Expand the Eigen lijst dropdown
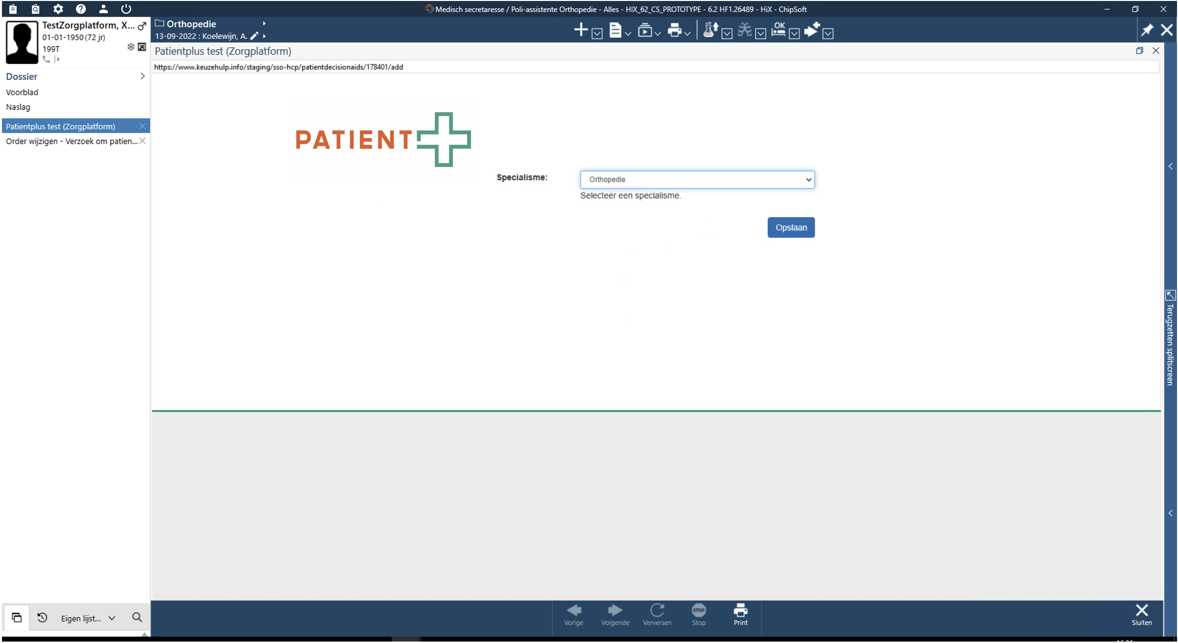Screen dimensions: 1178x643 pos(112,618)
